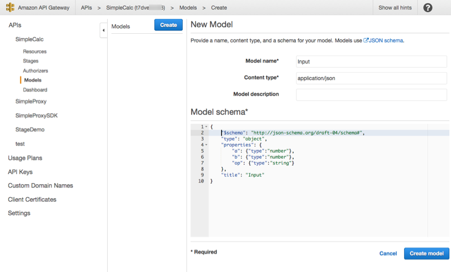Click line number 8 in the gutter
This screenshot has width=451, height=272.
coord(202,169)
